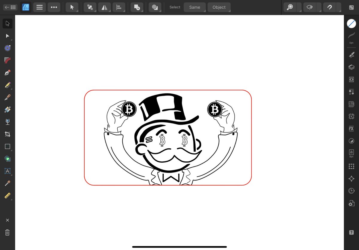Select the Measure ruler tool
This screenshot has width=359, height=250.
coord(7,196)
